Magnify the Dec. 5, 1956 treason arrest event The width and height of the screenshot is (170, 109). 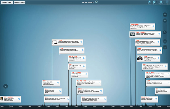(84, 58)
